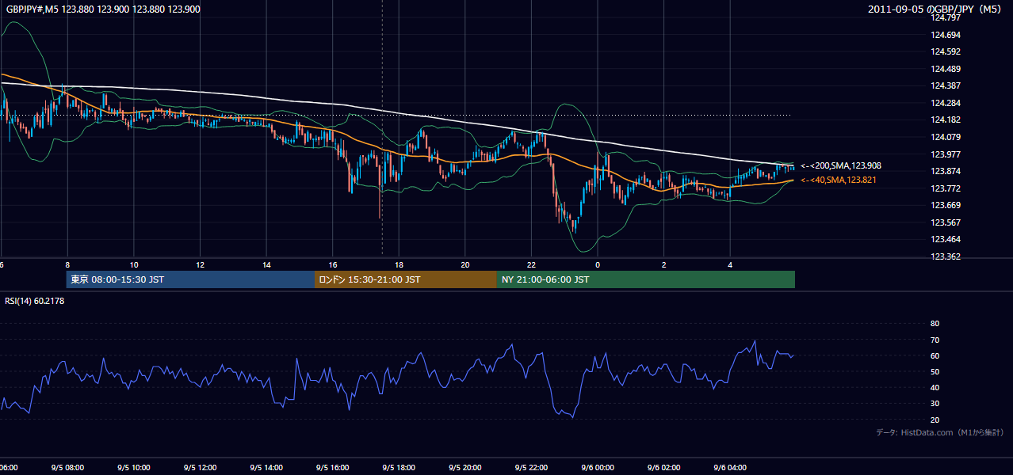The height and width of the screenshot is (475, 1013).
Task: Click the 9/5 10:00 time axis label
Action: [x=134, y=468]
